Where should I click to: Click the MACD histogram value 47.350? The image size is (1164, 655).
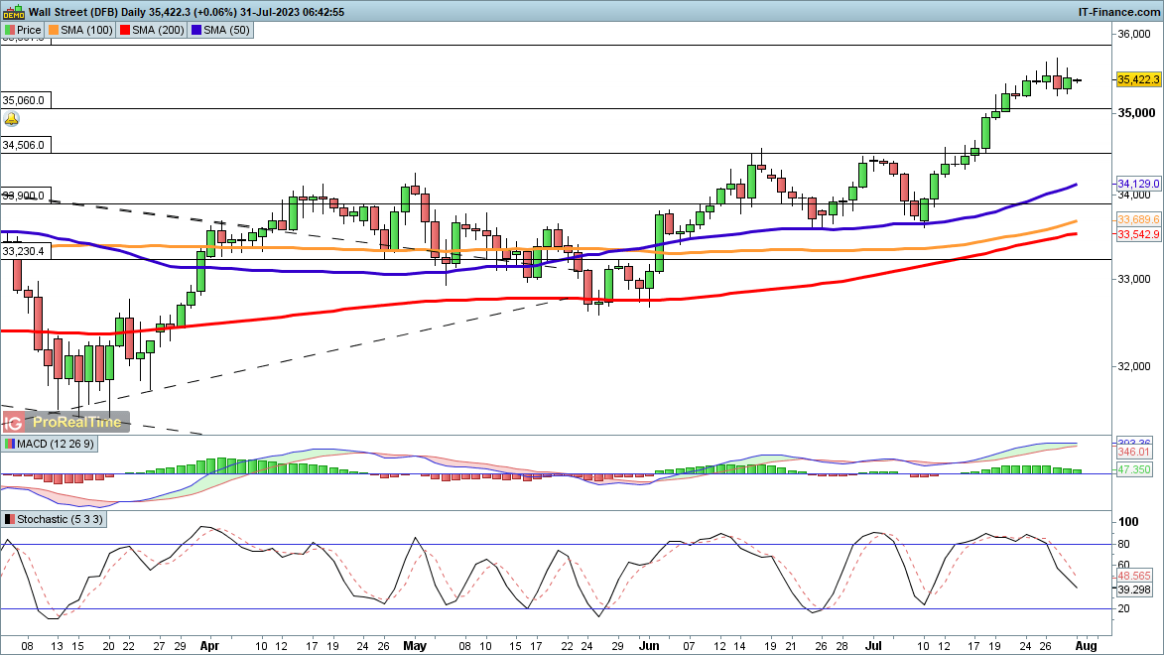coord(1133,470)
